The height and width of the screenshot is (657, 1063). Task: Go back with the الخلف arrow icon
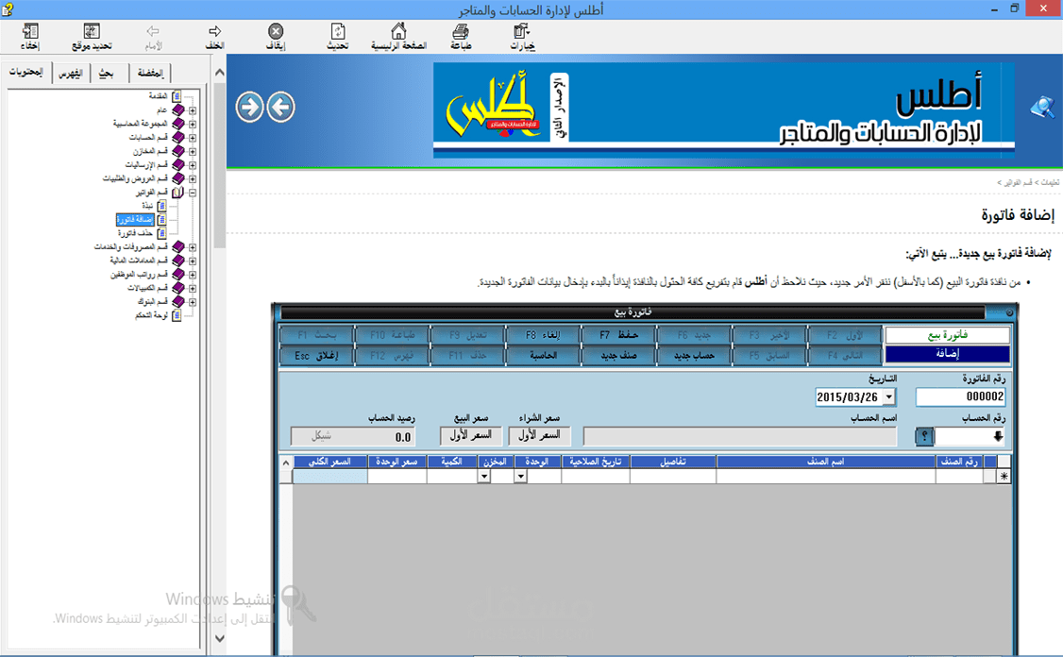pyautogui.click(x=215, y=31)
